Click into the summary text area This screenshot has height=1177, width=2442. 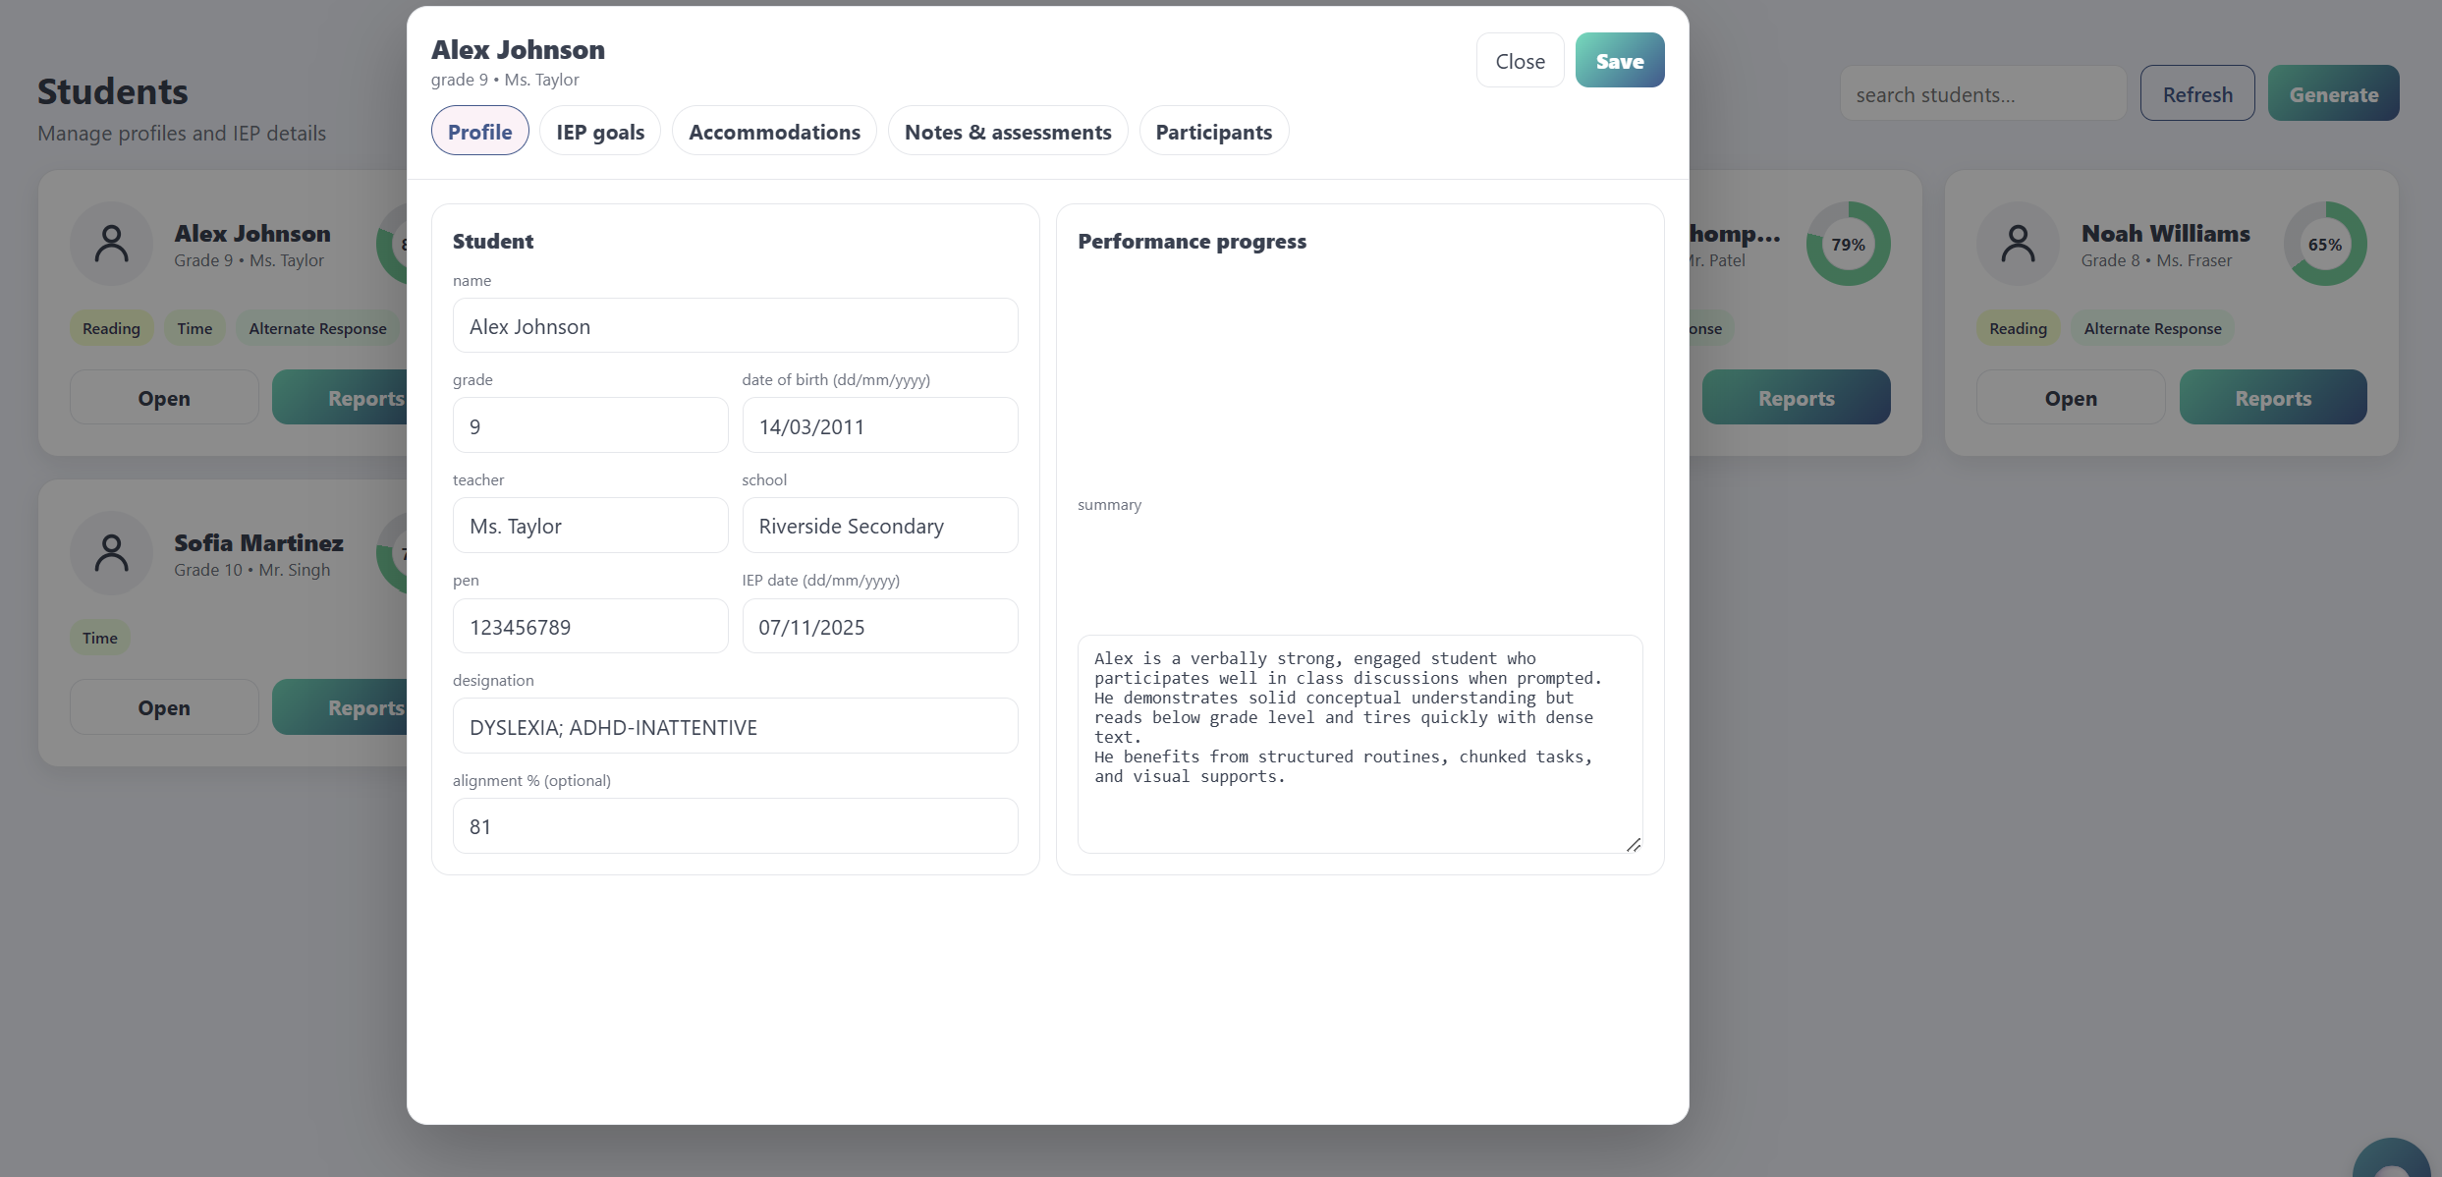pyautogui.click(x=1360, y=744)
